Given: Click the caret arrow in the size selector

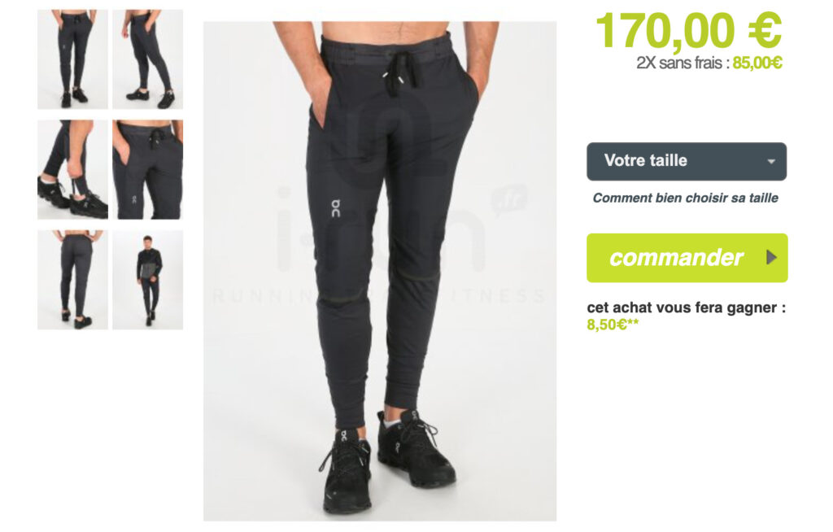Looking at the screenshot, I should pos(771,162).
